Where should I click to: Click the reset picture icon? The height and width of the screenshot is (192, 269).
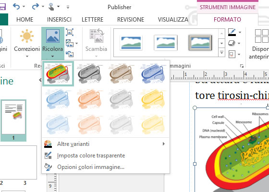pyautogui.click(x=70, y=54)
